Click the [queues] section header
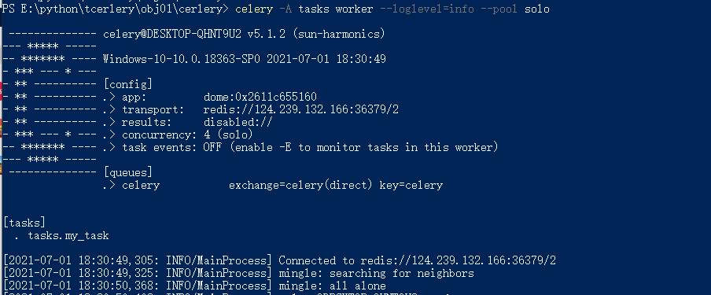This screenshot has width=711, height=295. (x=128, y=172)
